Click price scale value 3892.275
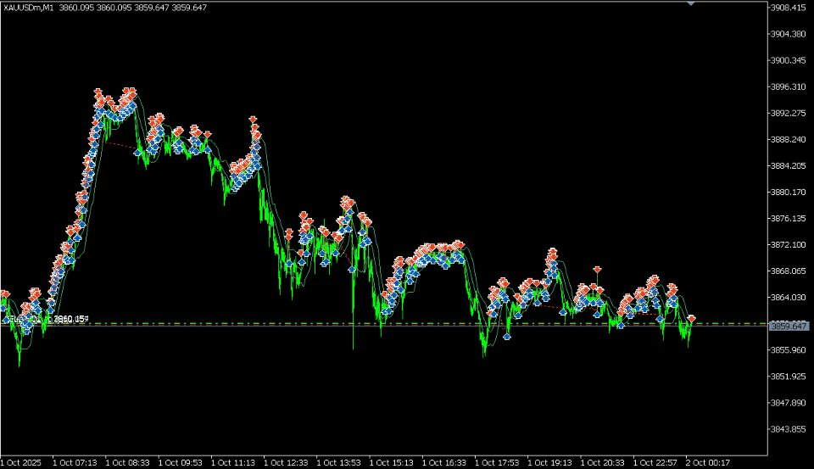814x469 pixels. 789,114
